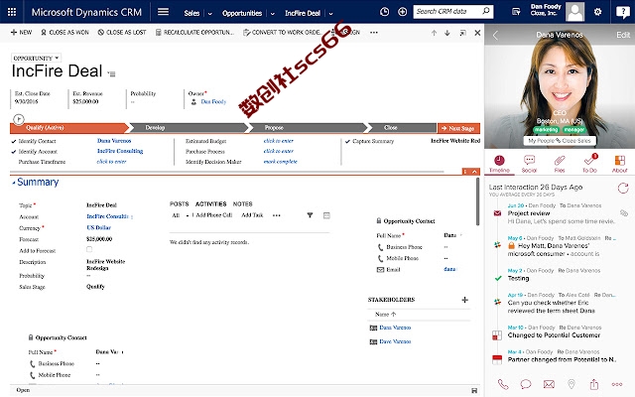Screen dimensions: 635x397
Task: Expand the Sales dropdown arrow
Action: [209, 14]
